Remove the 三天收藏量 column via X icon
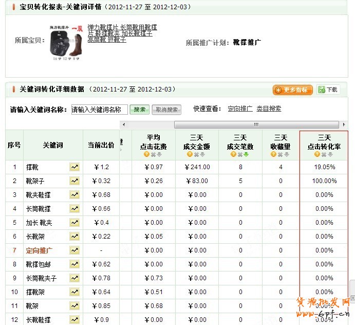The width and height of the screenshot is (355, 325). tap(281, 154)
